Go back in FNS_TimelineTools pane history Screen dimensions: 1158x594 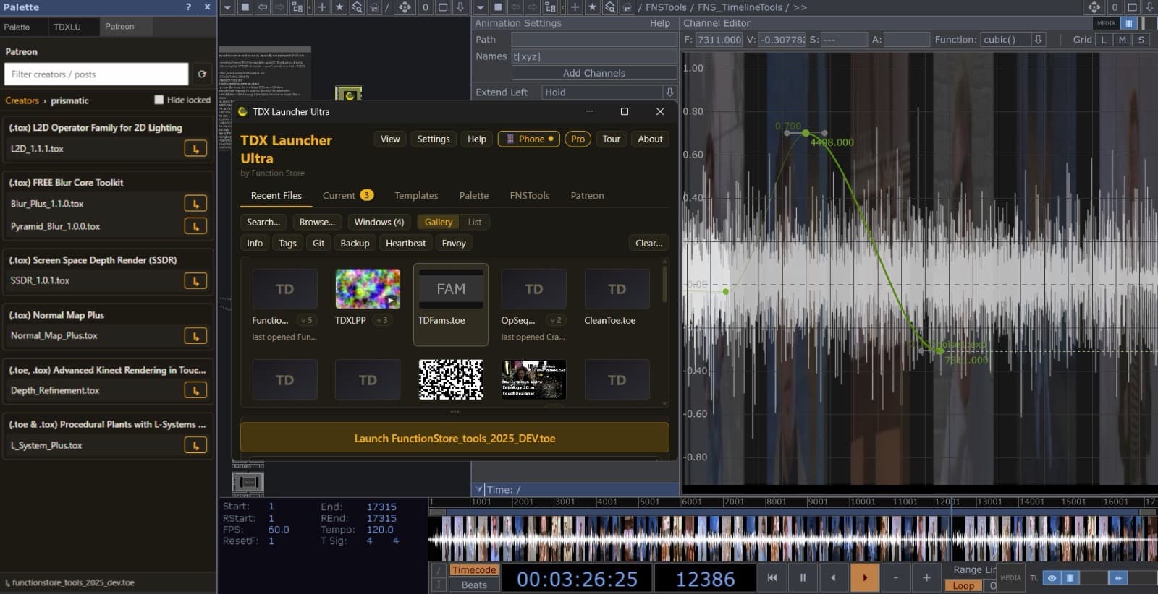pyautogui.click(x=516, y=7)
